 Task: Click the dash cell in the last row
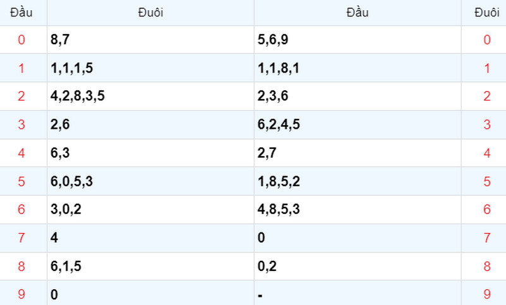(x=357, y=294)
